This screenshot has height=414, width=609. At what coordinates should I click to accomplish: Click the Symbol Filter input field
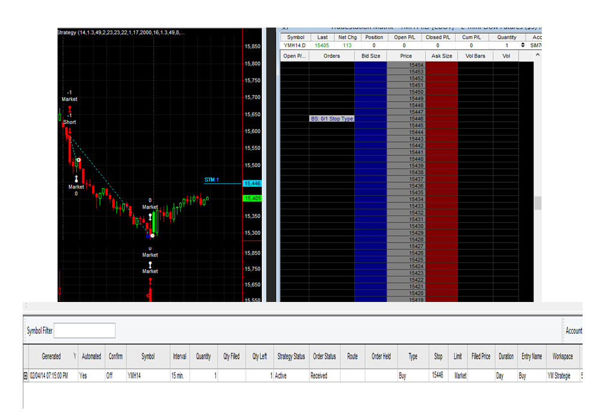pos(85,331)
